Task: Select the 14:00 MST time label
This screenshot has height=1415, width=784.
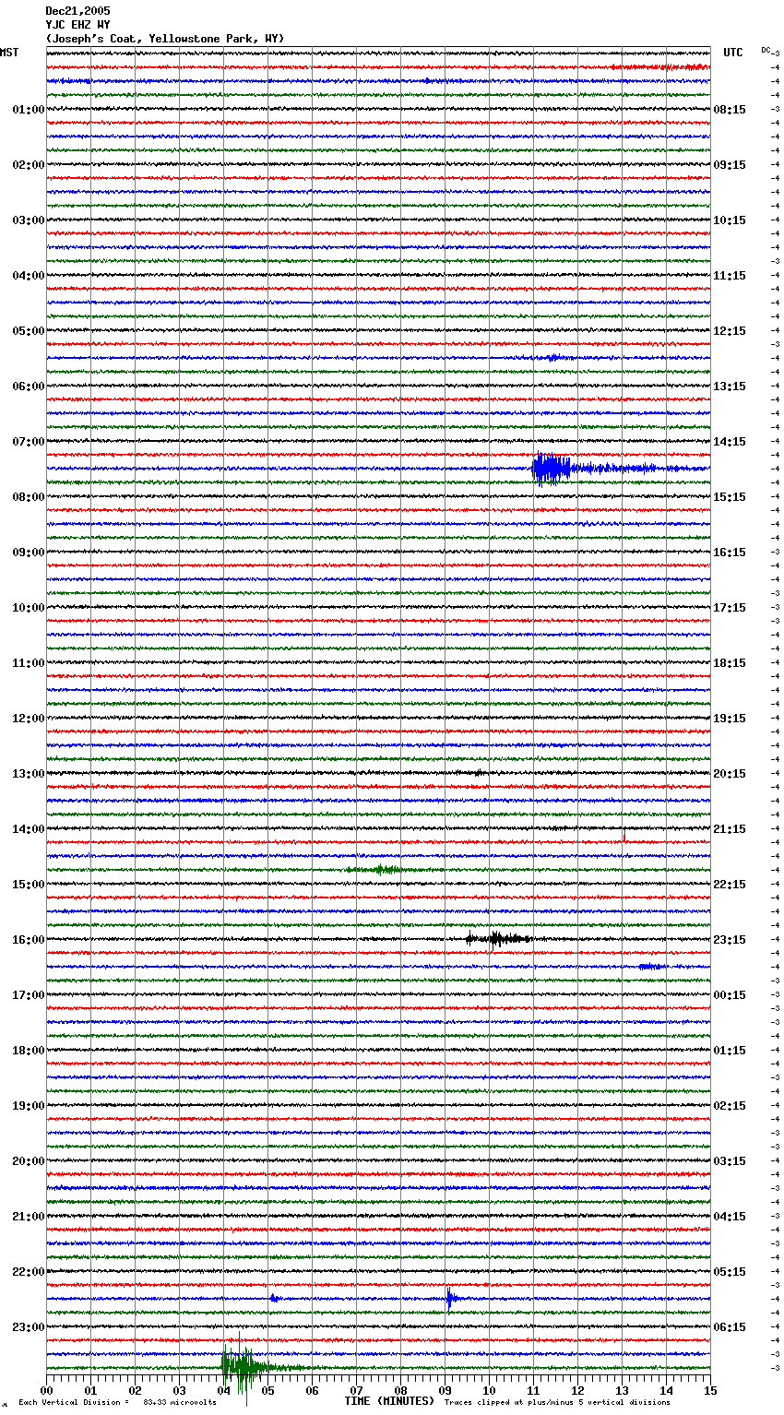Action: (29, 829)
